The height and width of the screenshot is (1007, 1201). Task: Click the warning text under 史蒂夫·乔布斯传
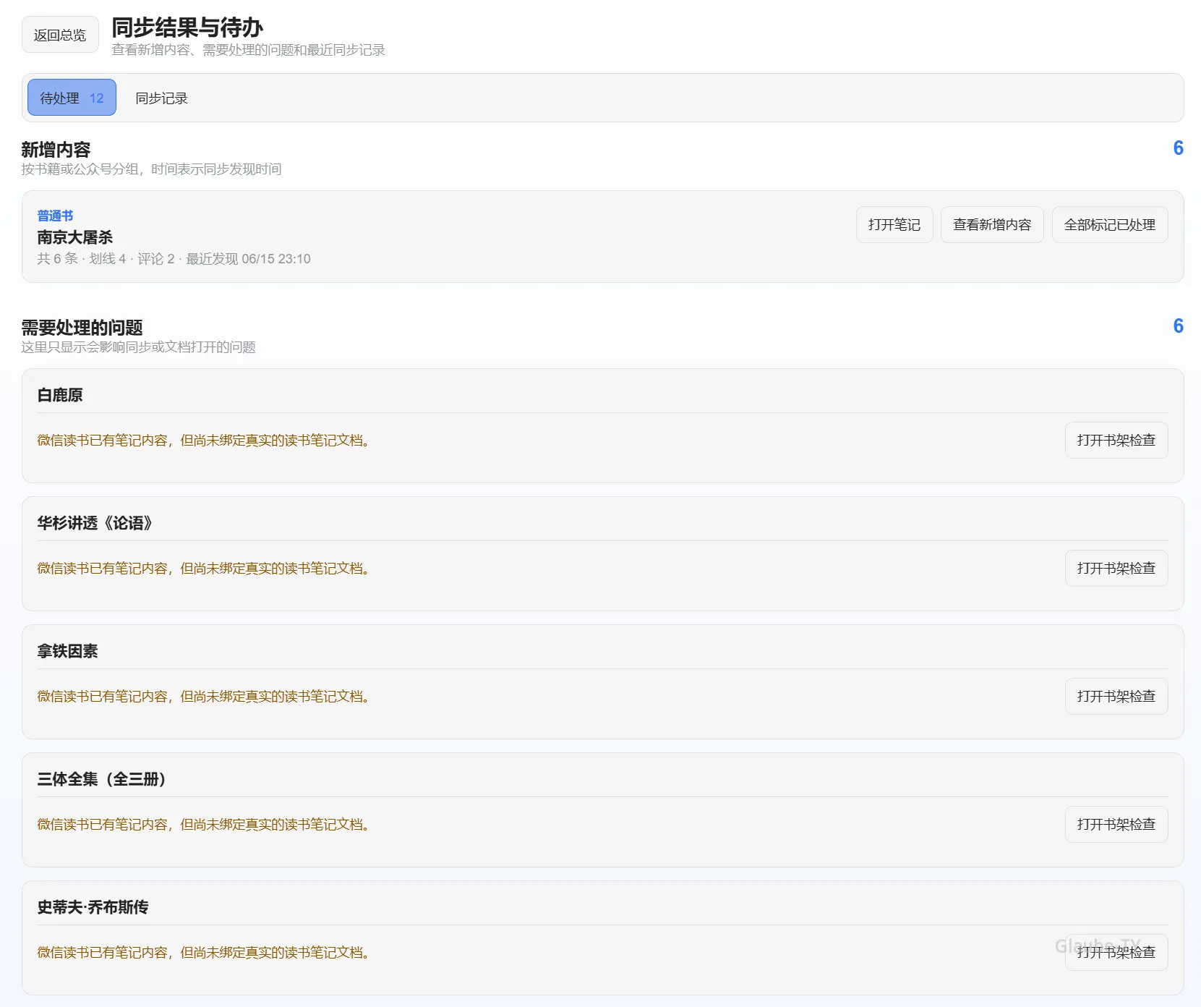(x=204, y=953)
